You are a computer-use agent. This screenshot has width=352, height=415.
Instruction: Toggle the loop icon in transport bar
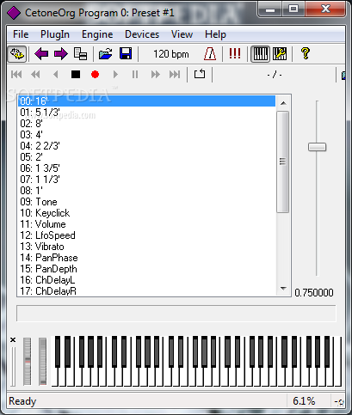(x=200, y=74)
